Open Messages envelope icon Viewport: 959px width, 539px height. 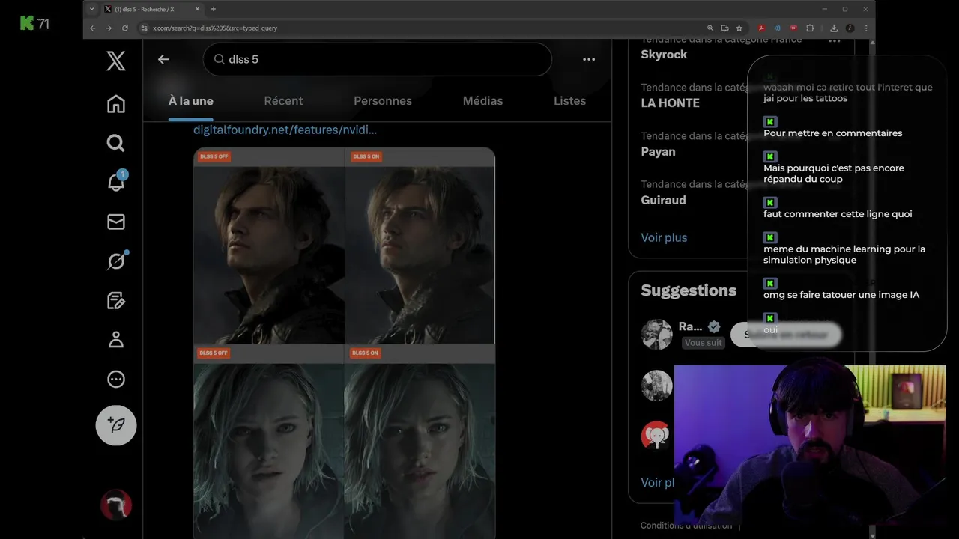pos(116,222)
